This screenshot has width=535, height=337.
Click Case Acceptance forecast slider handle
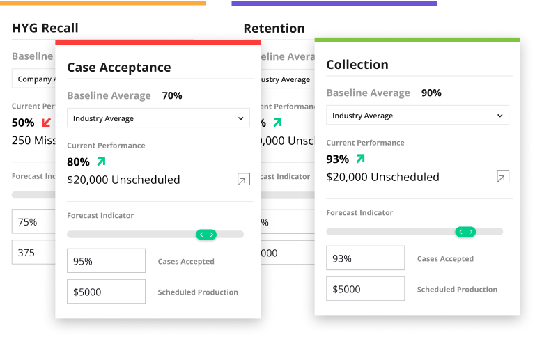coord(206,235)
